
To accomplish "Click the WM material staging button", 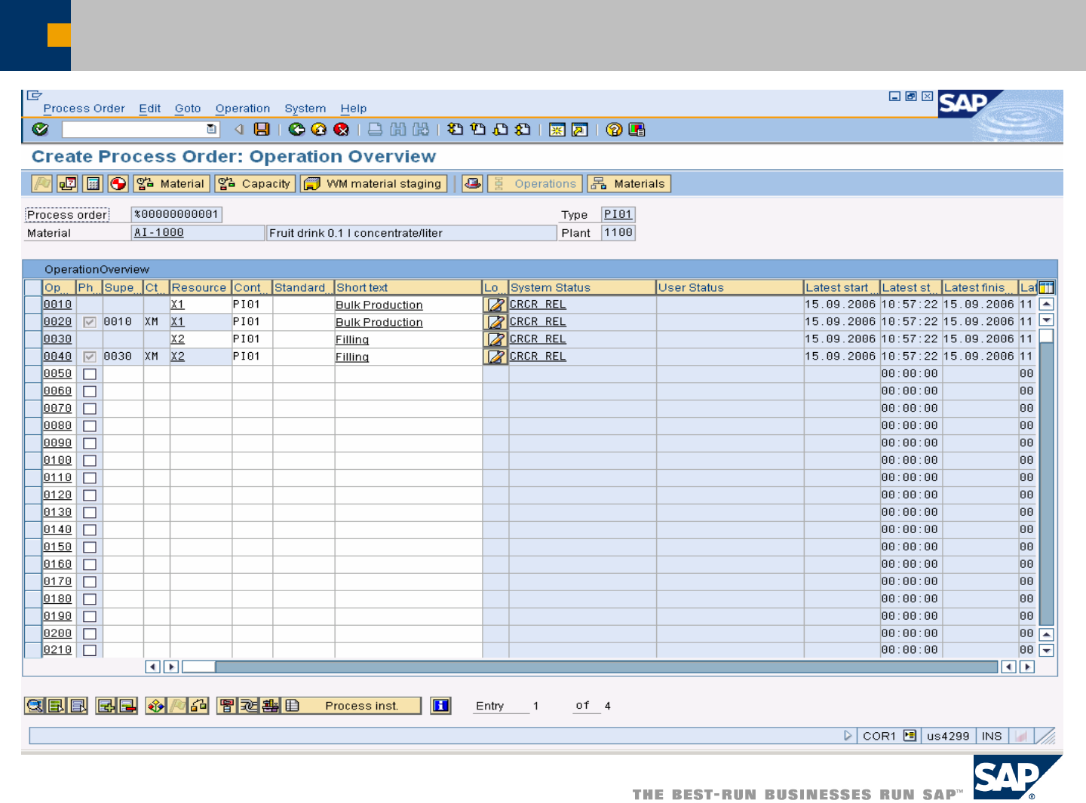I will pyautogui.click(x=373, y=184).
